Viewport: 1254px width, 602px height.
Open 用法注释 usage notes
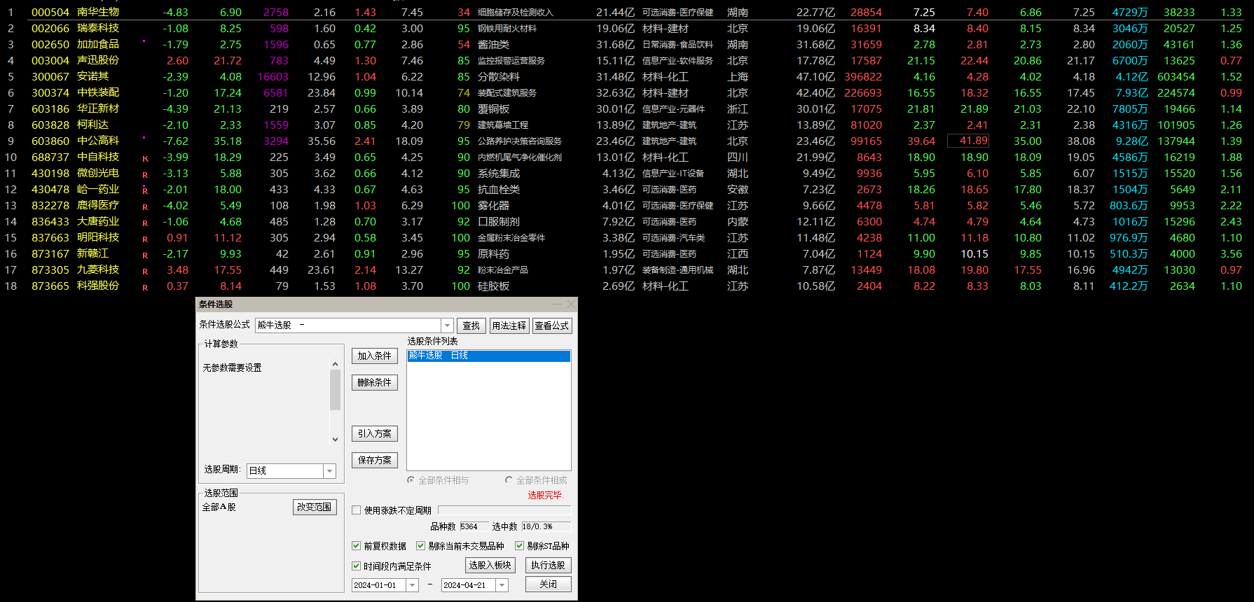(509, 325)
